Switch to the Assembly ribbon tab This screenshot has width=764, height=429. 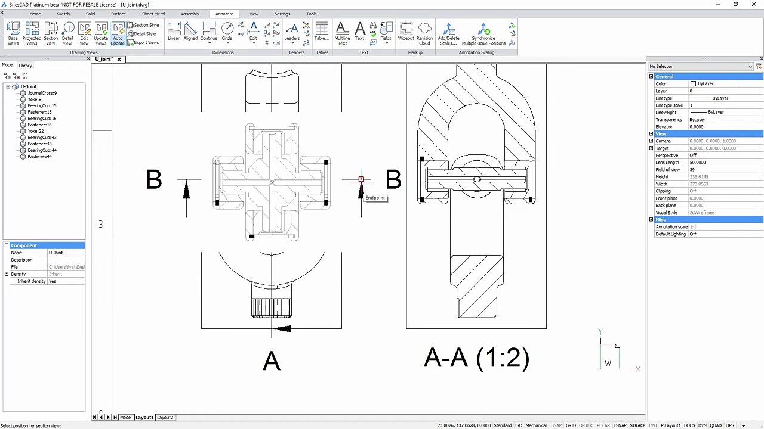[190, 14]
